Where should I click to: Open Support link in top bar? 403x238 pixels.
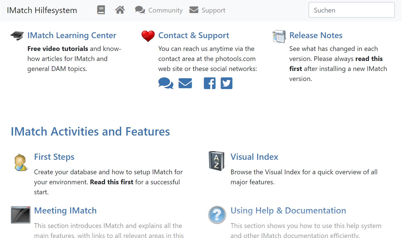pos(213,10)
